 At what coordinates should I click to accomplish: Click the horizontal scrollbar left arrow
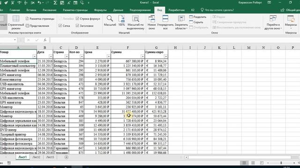pyautogui.click(x=186, y=157)
